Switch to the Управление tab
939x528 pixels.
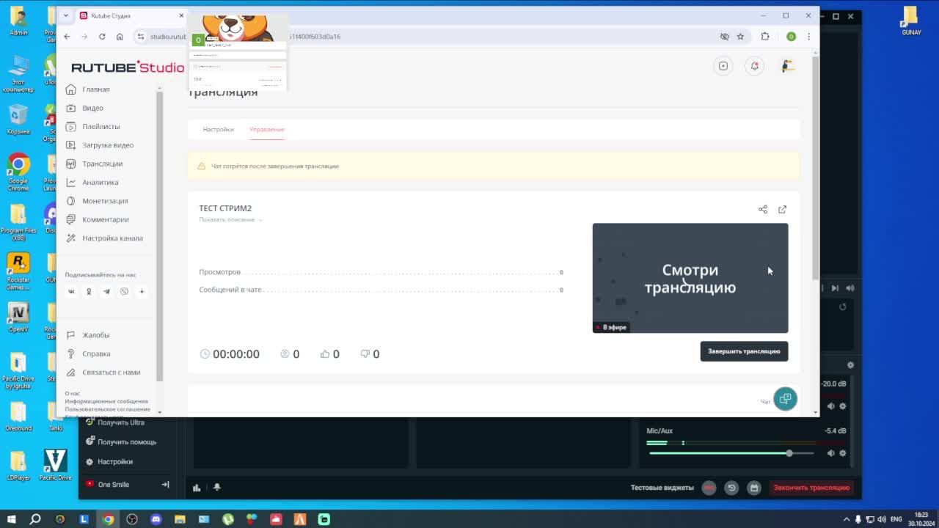click(266, 129)
